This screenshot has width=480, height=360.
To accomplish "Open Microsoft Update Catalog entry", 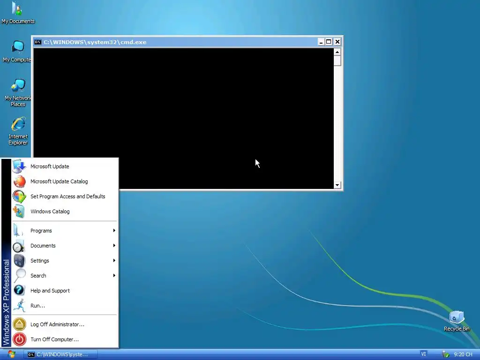I will click(65, 181).
